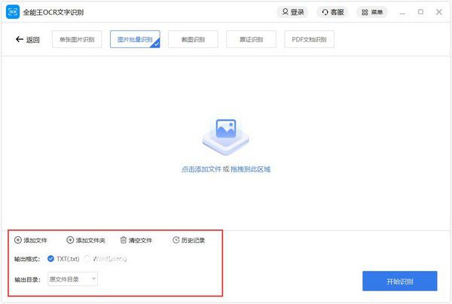The width and height of the screenshot is (452, 304).
Task: Switch to PDF文档识别 tab
Action: (310, 39)
